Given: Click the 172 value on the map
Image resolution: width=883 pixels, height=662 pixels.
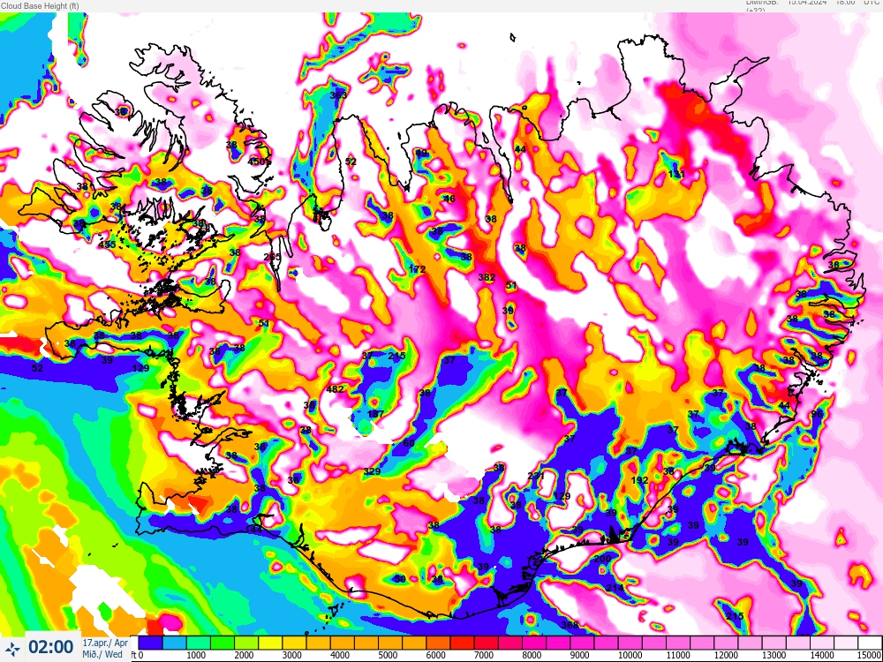Looking at the screenshot, I should click(x=417, y=269).
